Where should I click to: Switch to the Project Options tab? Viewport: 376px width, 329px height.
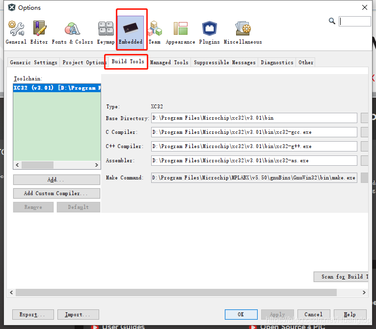(x=83, y=62)
